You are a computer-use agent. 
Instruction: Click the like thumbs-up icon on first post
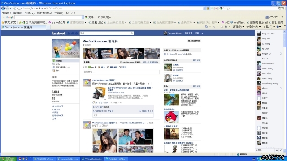tap(94, 107)
